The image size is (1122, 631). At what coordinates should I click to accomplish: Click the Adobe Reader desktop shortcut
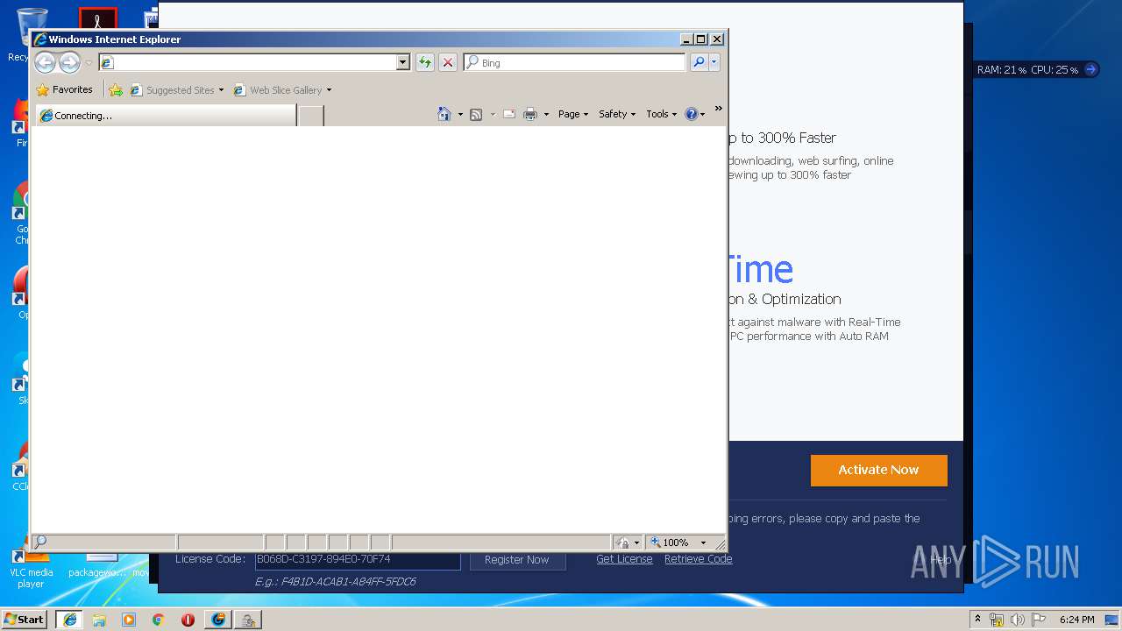coord(97,18)
